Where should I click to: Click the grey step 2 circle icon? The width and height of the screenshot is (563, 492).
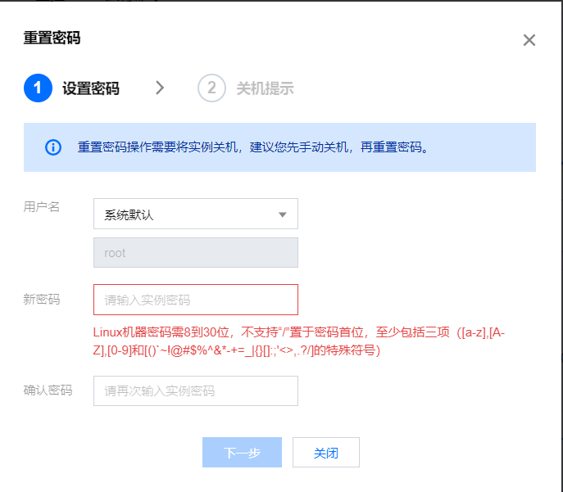211,88
